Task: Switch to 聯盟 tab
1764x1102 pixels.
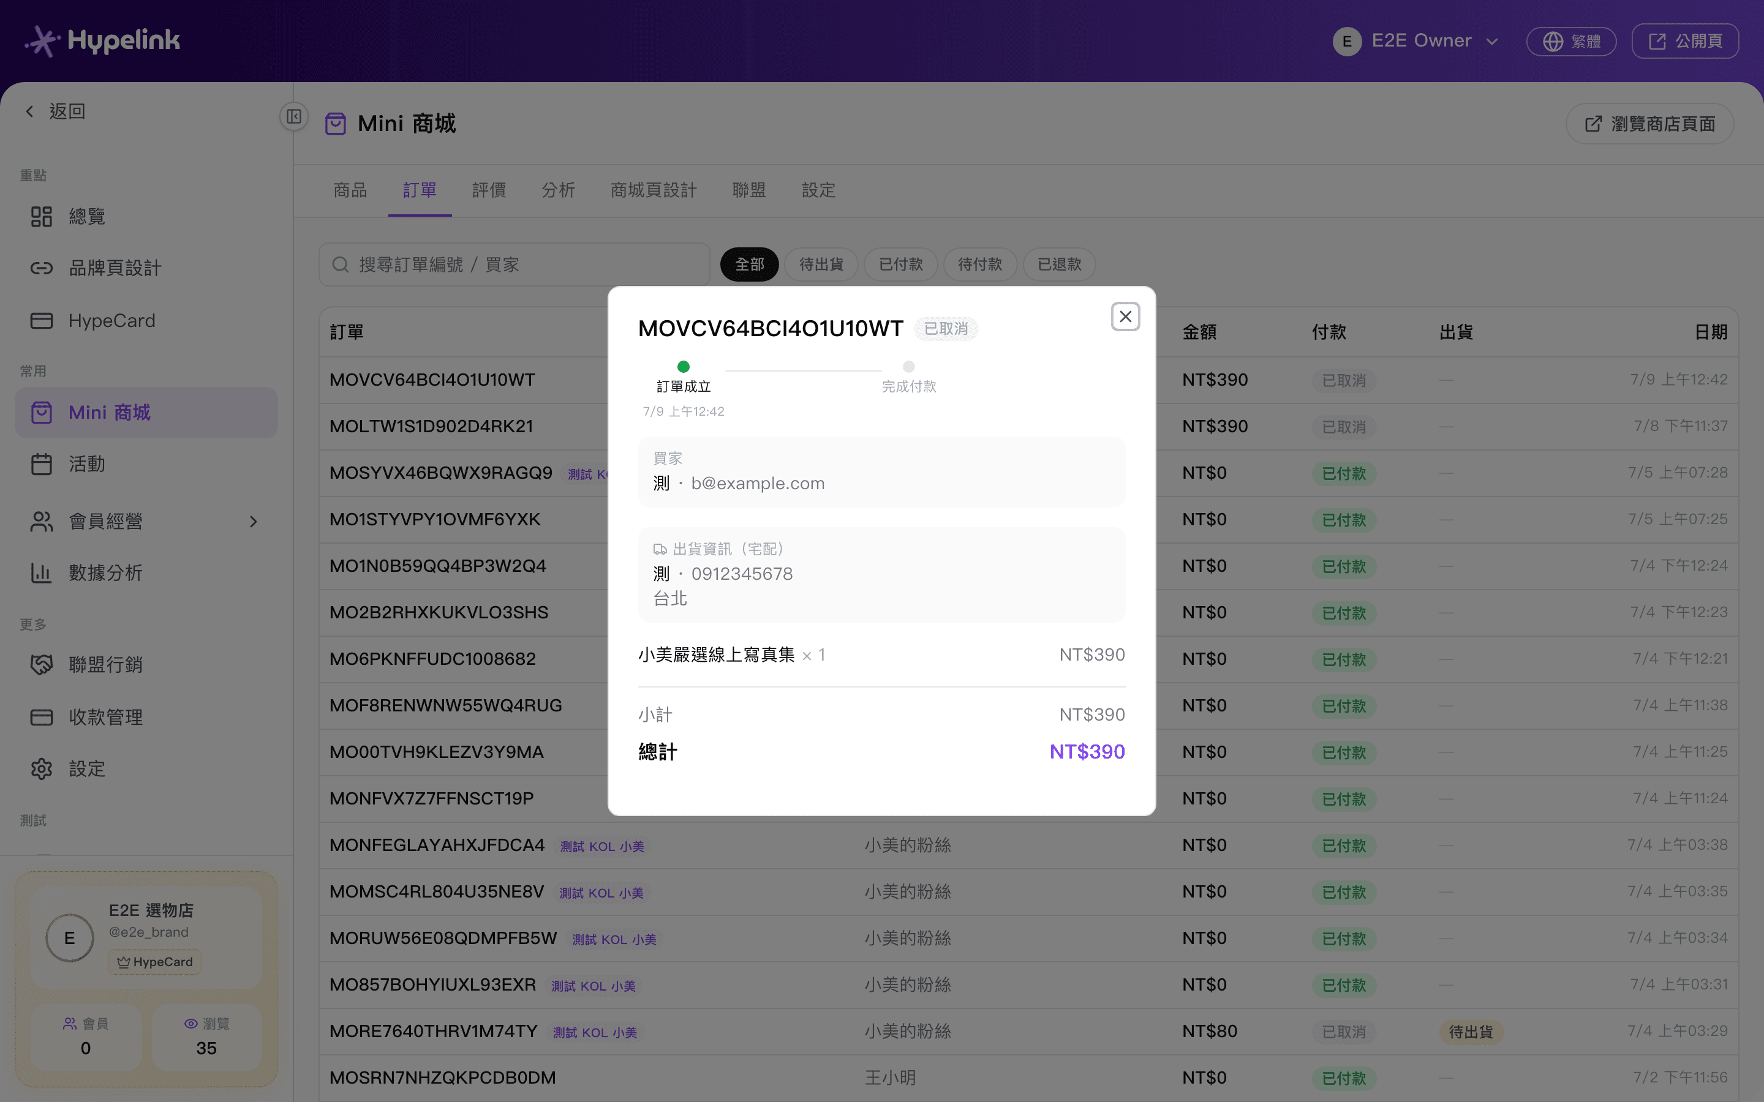Action: 749,190
